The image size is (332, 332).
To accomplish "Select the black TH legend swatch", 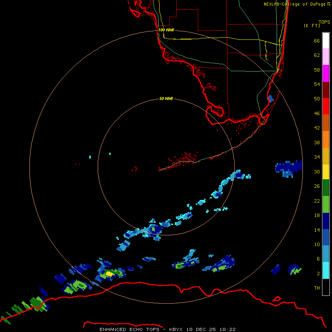I will (x=326, y=287).
